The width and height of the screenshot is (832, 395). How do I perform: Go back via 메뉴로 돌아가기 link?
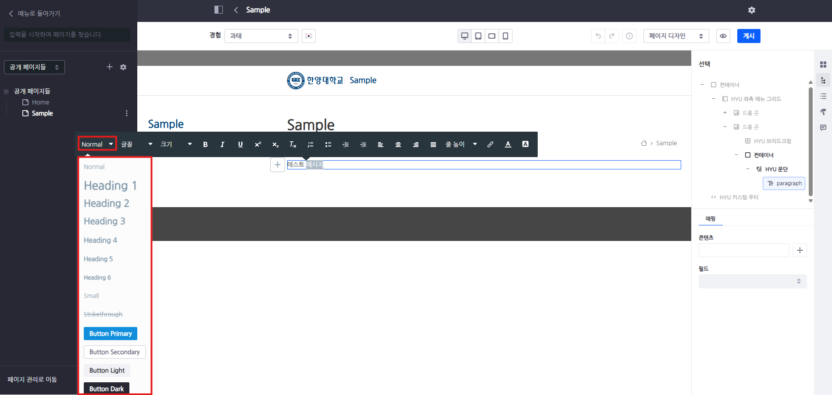pyautogui.click(x=35, y=14)
